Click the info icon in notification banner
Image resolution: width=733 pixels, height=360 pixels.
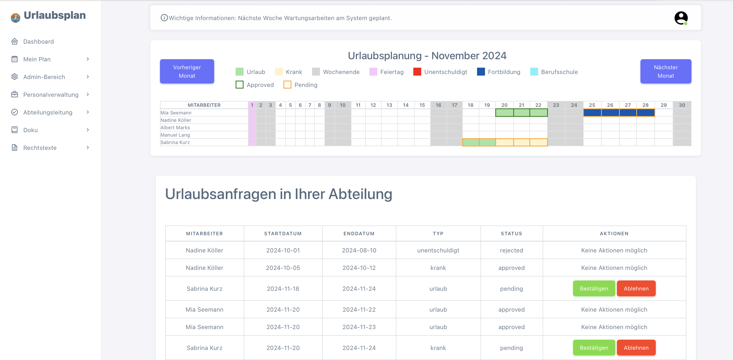coord(164,18)
